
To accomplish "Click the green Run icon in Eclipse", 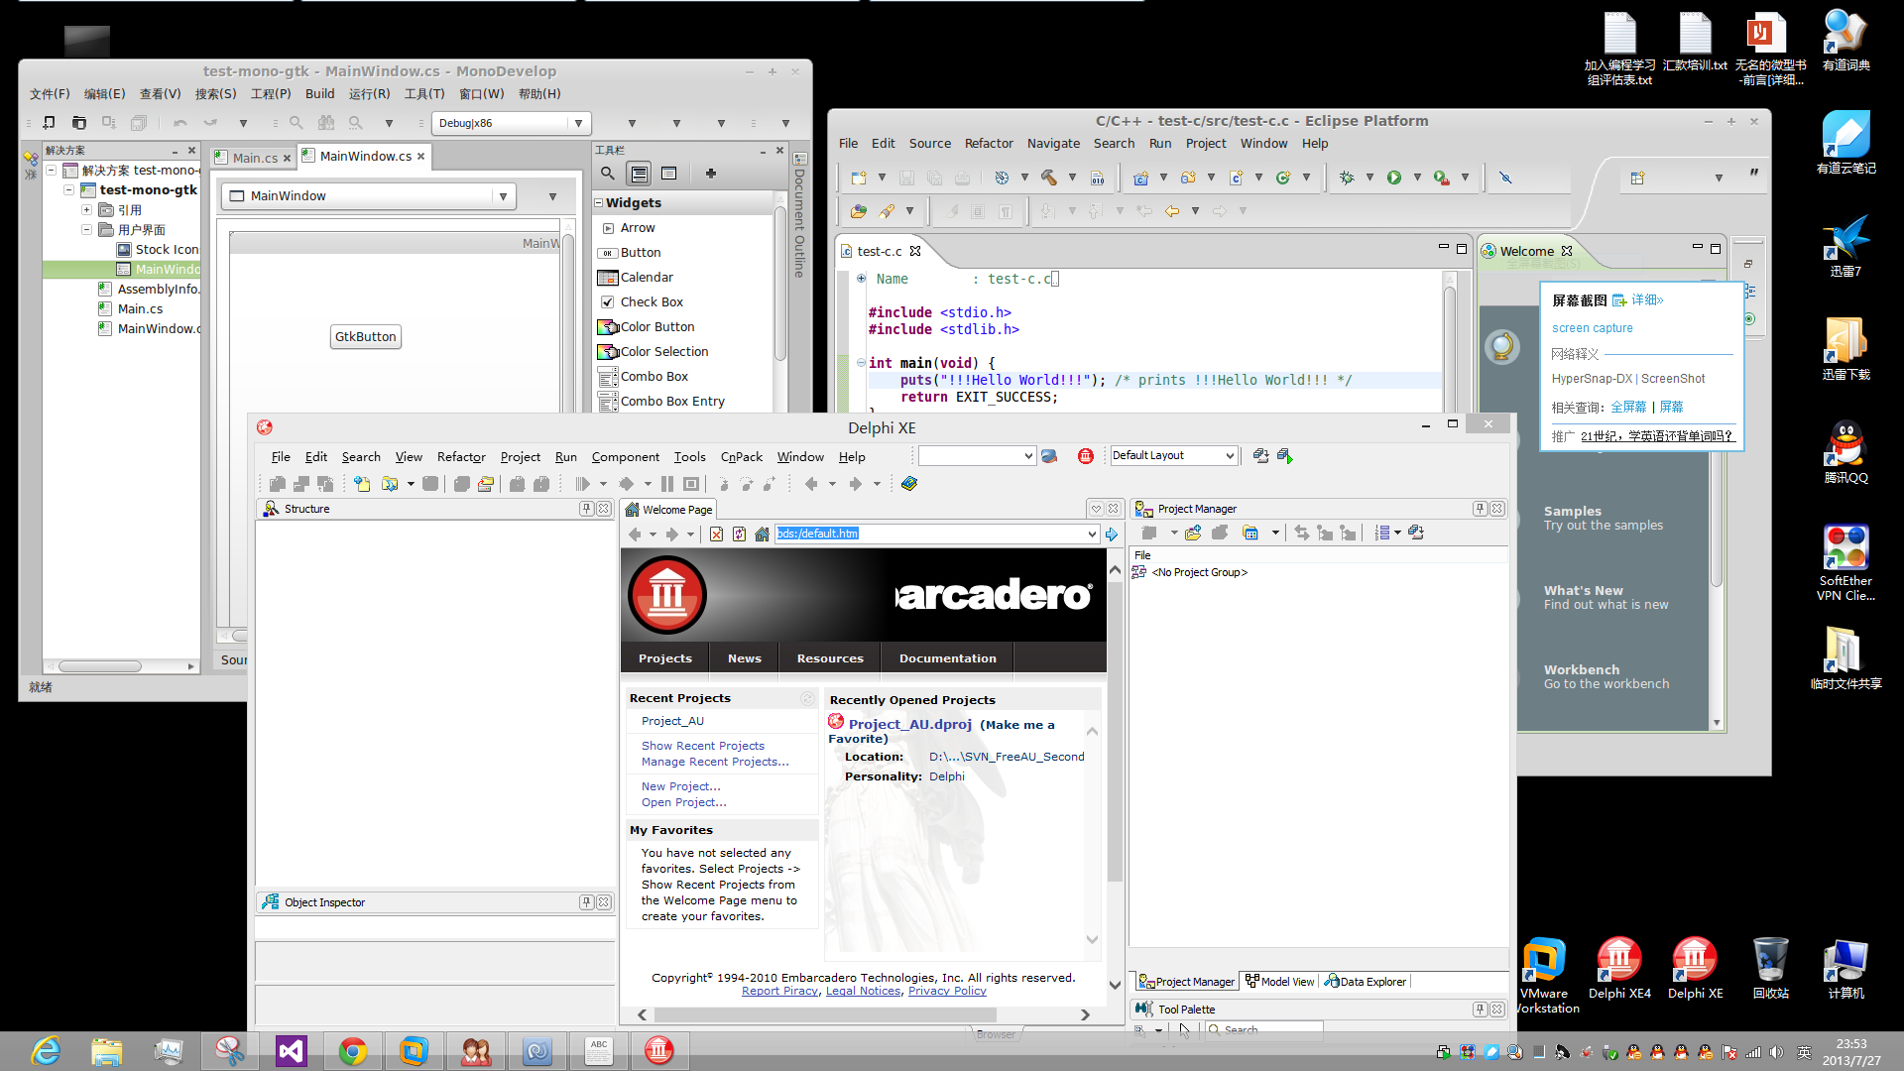I will click(1394, 178).
